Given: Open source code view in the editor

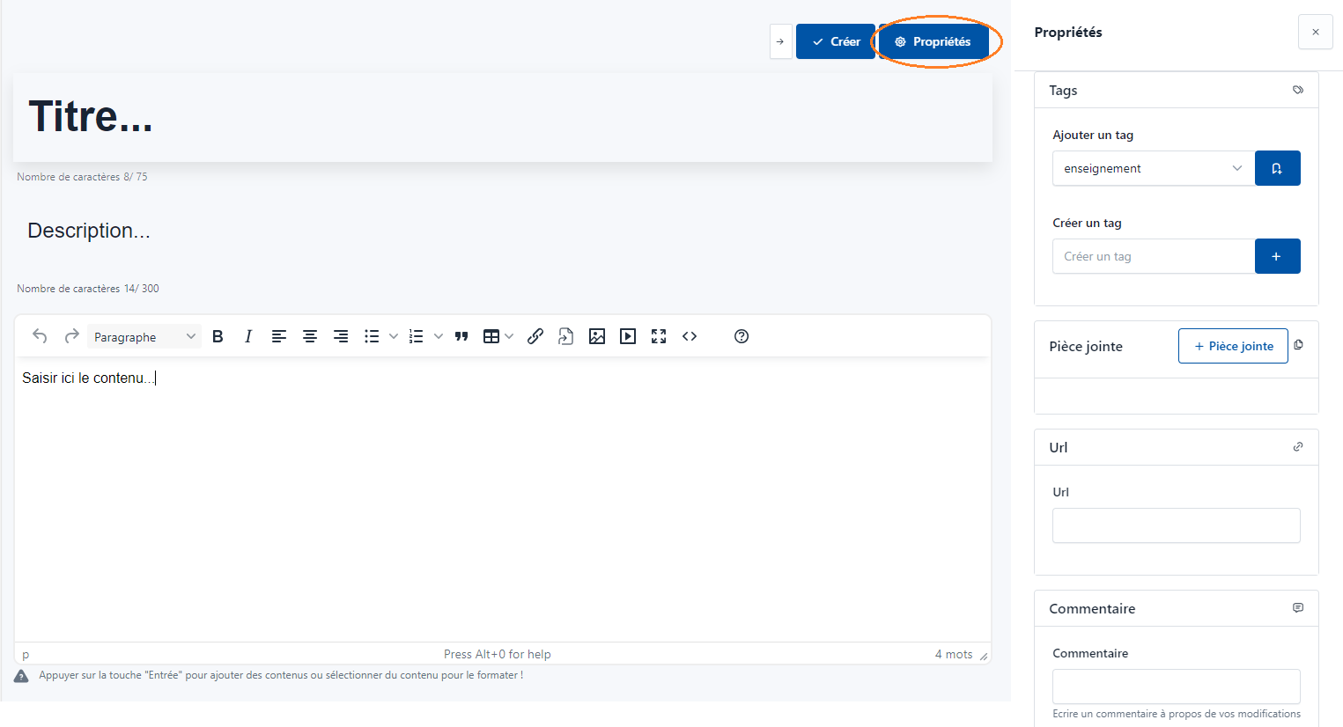Looking at the screenshot, I should click(690, 336).
